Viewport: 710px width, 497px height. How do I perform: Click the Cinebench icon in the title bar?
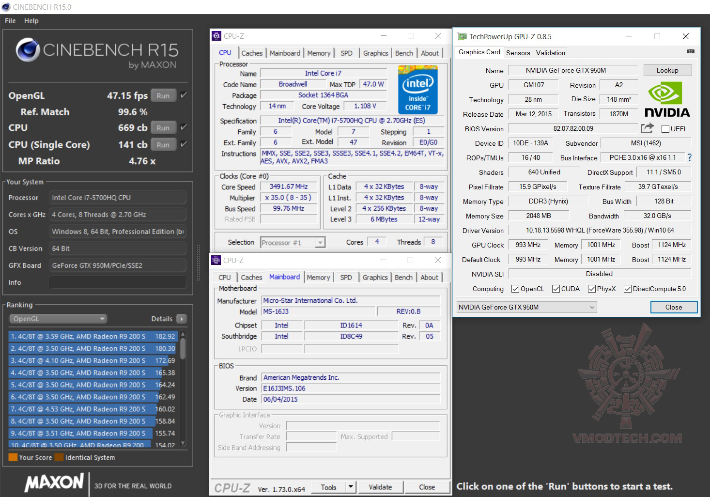[x=6, y=7]
